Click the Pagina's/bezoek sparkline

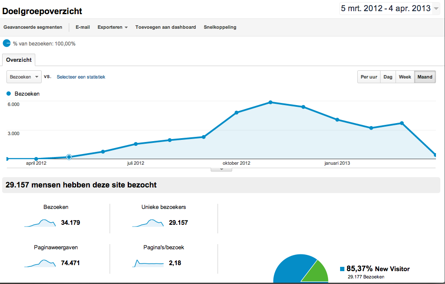coord(148,263)
